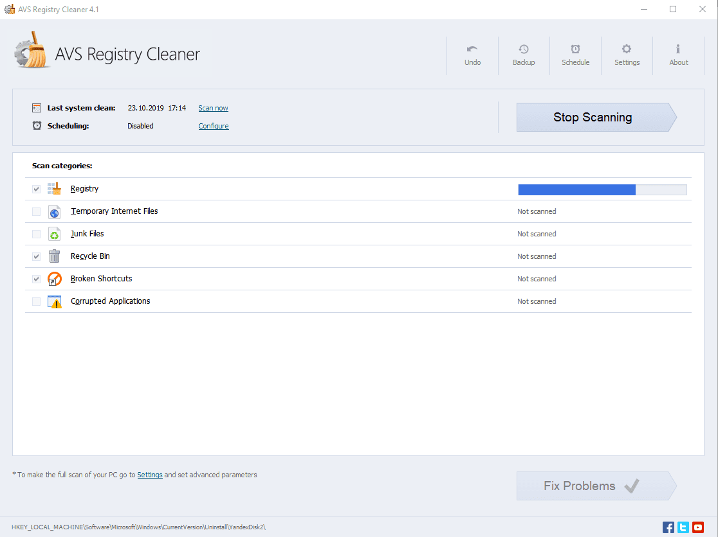Viewport: 718px width, 537px height.
Task: Click the Temporary Internet Files globe icon
Action: coord(55,211)
